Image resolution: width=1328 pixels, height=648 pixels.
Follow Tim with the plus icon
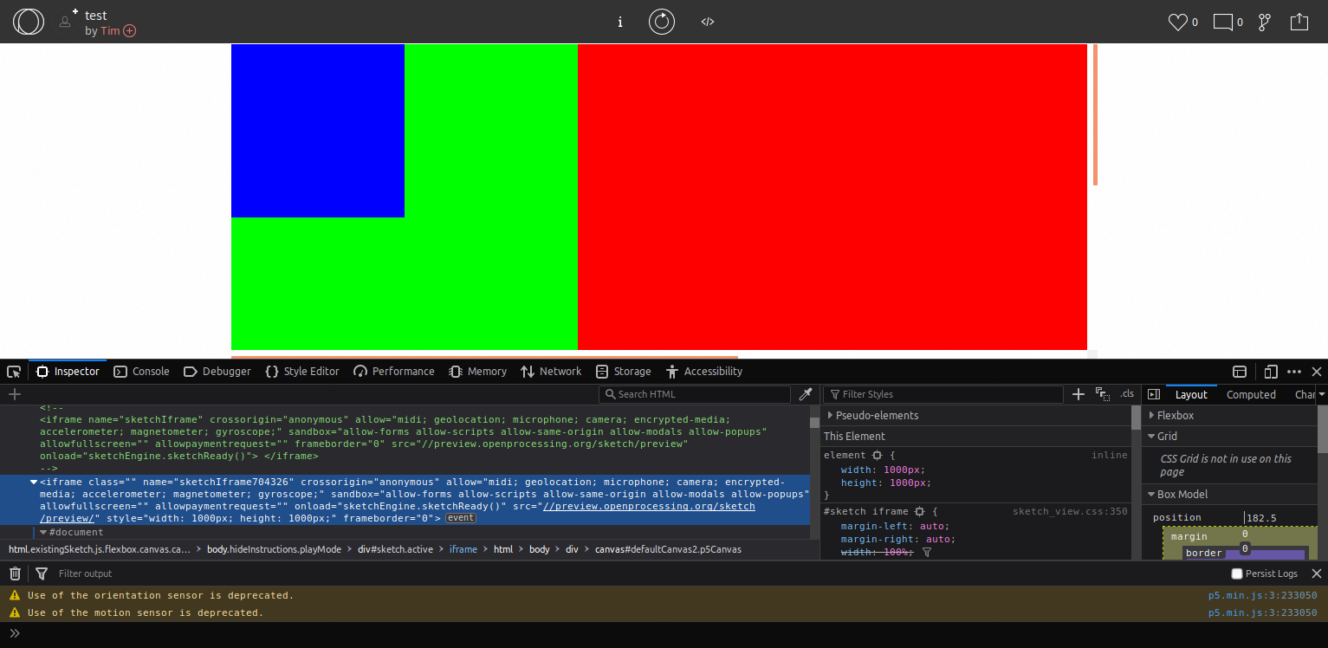coord(130,31)
